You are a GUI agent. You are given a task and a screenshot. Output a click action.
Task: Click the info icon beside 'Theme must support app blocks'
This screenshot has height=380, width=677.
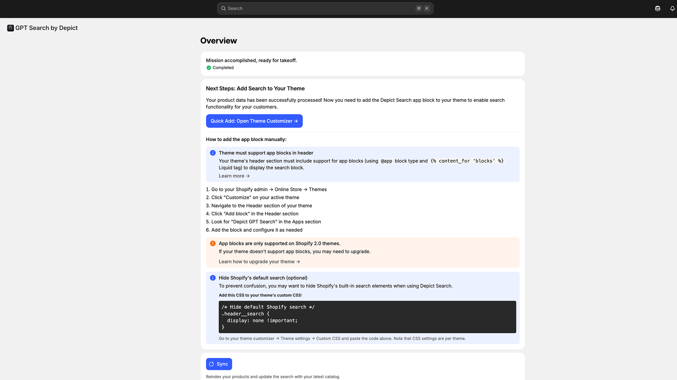213,153
